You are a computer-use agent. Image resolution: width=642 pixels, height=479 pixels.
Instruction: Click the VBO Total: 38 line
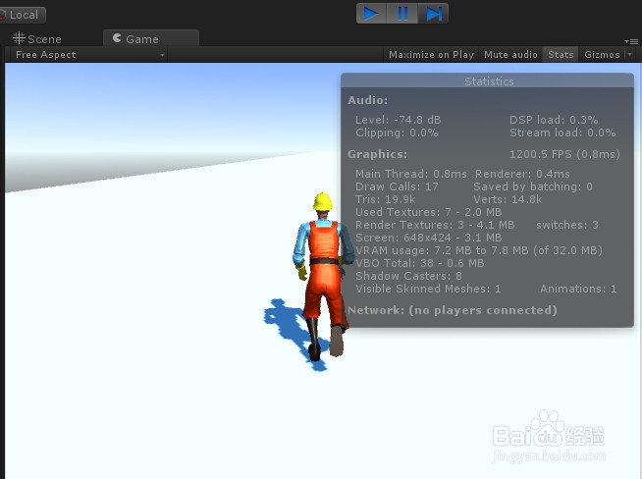420,263
